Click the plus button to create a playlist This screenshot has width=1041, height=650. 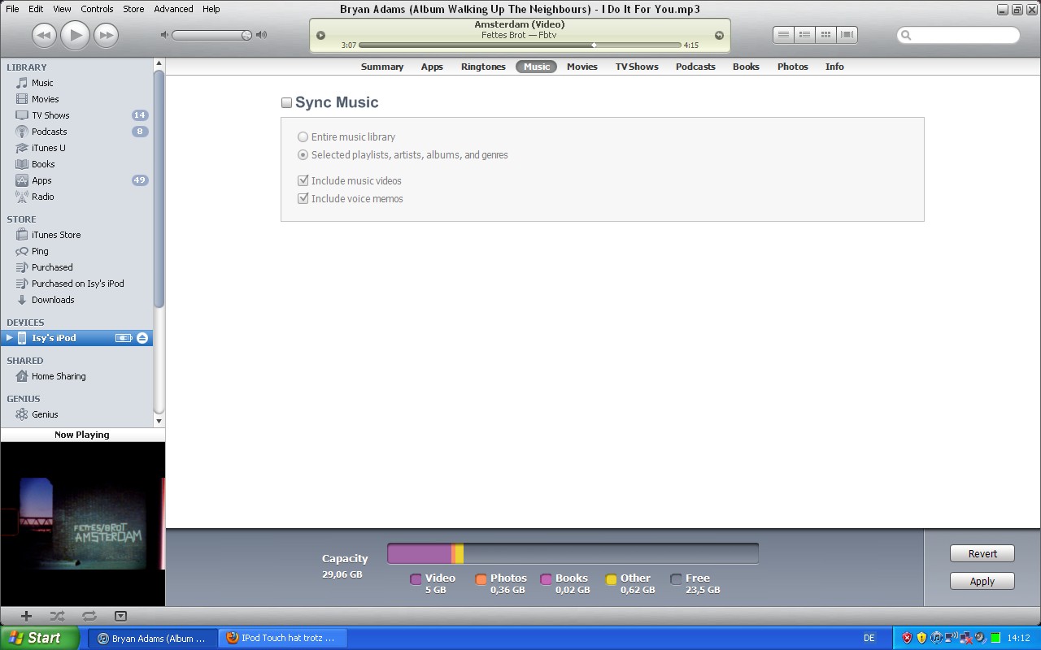(x=26, y=616)
